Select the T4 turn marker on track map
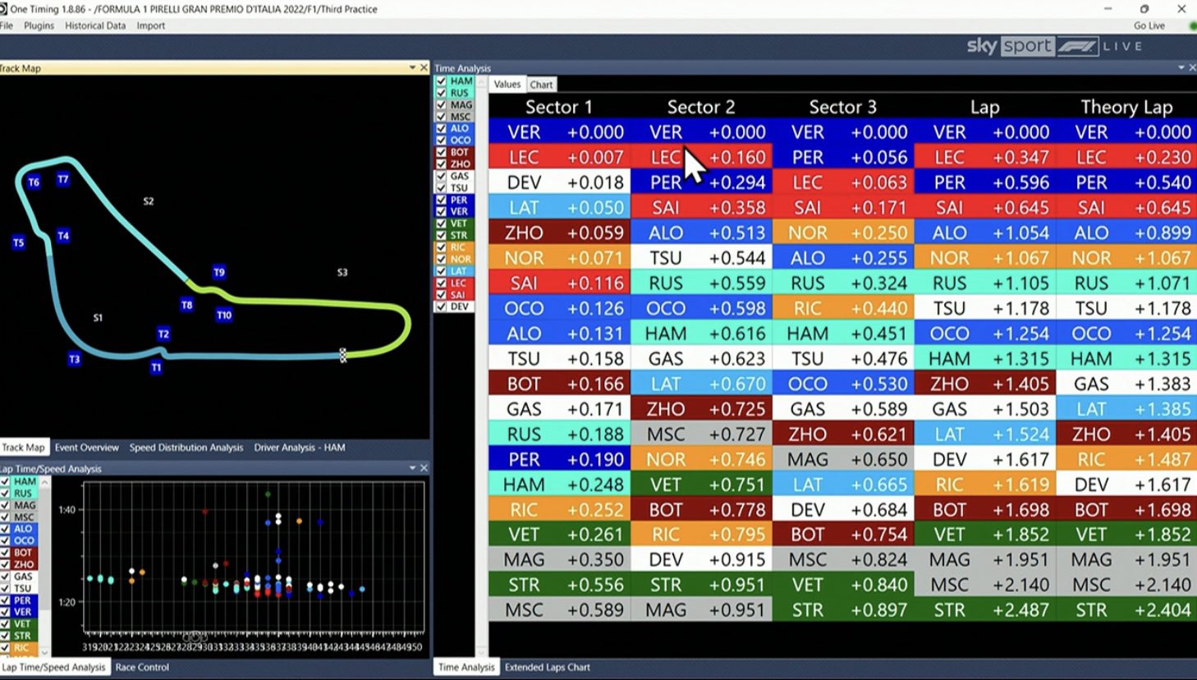Viewport: 1197px width, 680px height. (63, 236)
